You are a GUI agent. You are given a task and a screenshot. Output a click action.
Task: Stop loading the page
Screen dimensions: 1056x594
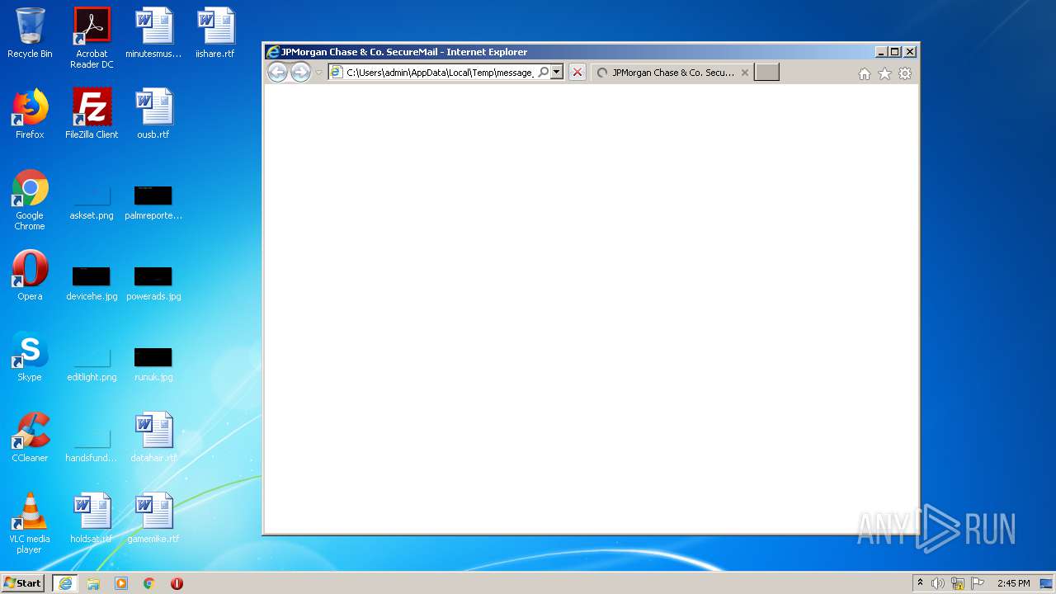click(x=577, y=73)
